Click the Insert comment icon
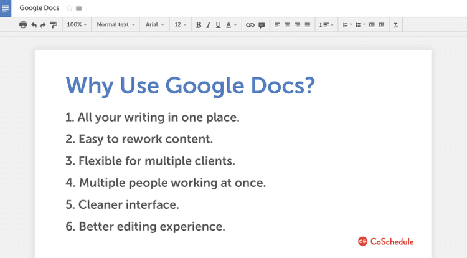The height and width of the screenshot is (258, 467). pos(262,26)
